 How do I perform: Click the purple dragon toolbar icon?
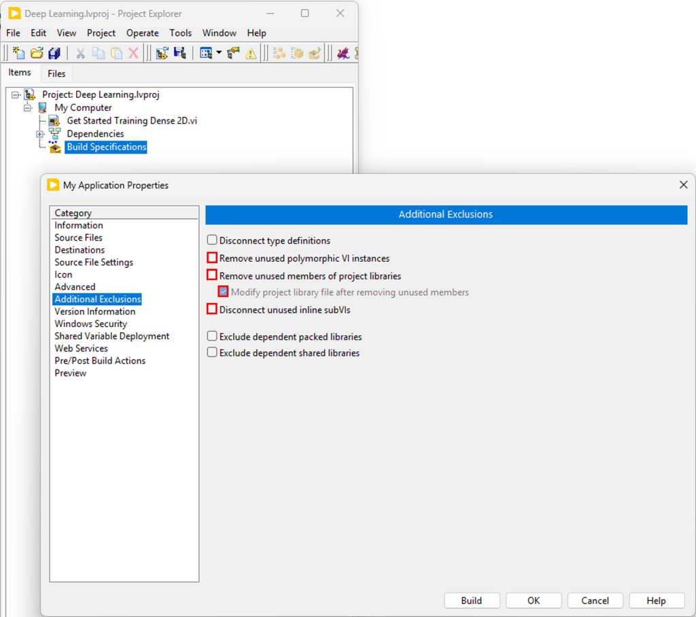coord(343,53)
